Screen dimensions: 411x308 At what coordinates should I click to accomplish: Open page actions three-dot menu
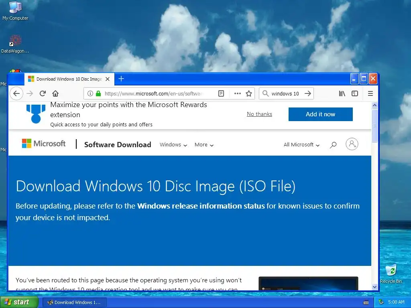coord(238,93)
